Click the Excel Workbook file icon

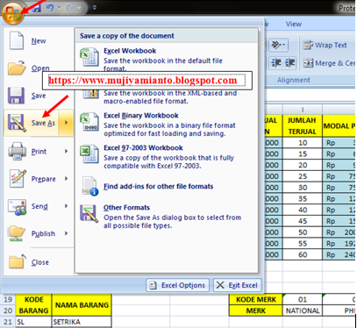89,57
